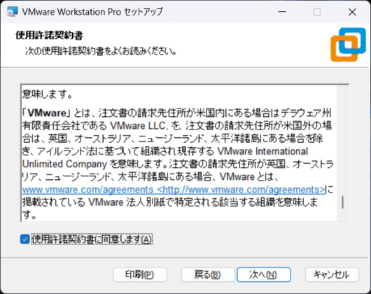The width and height of the screenshot is (371, 294).
Task: Click the VMware International text in the license
Action: (262, 151)
